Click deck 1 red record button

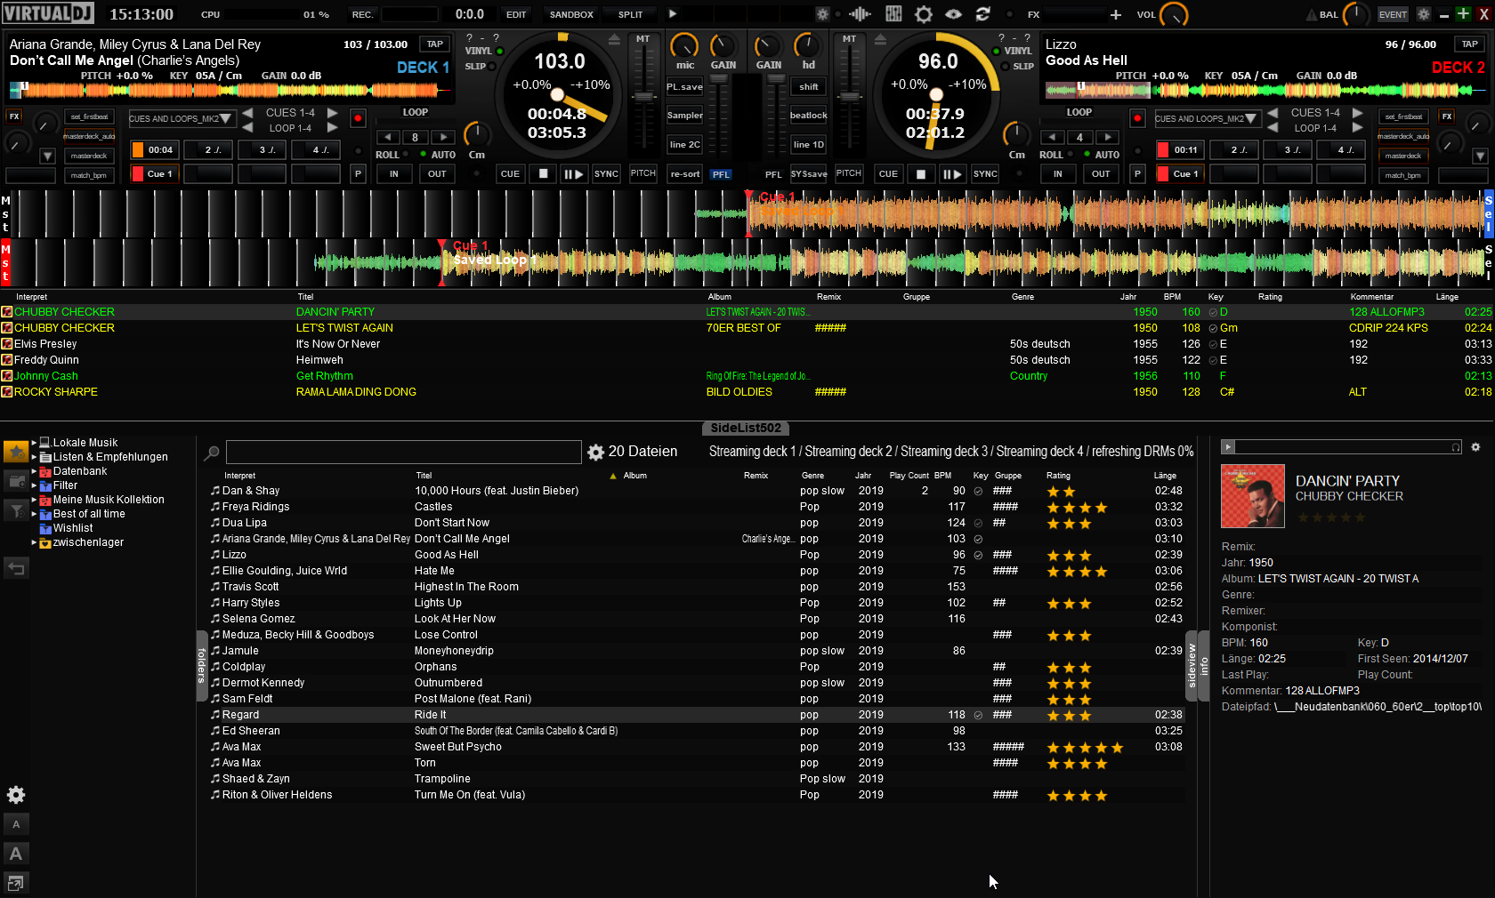pos(358,118)
